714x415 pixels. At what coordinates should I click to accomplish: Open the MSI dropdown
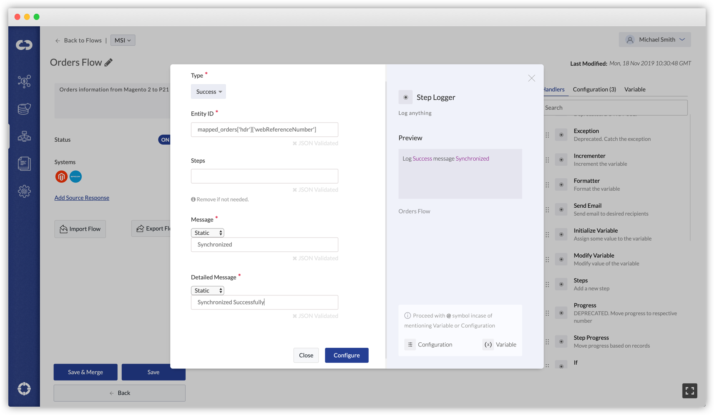point(123,40)
